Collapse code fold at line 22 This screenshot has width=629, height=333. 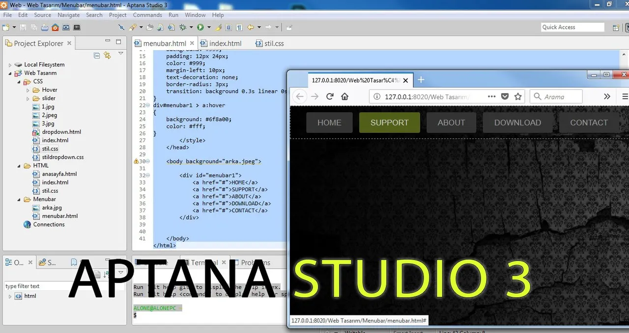(148, 105)
